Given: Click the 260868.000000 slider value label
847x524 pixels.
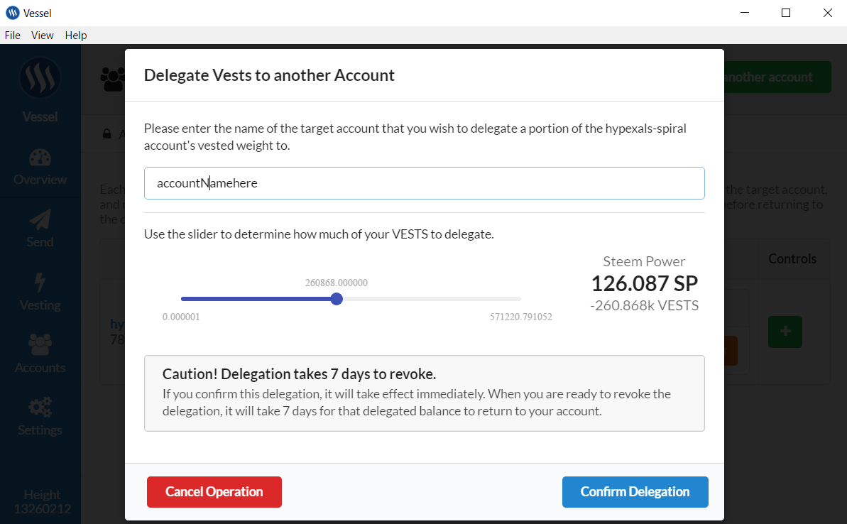Looking at the screenshot, I should (x=336, y=283).
